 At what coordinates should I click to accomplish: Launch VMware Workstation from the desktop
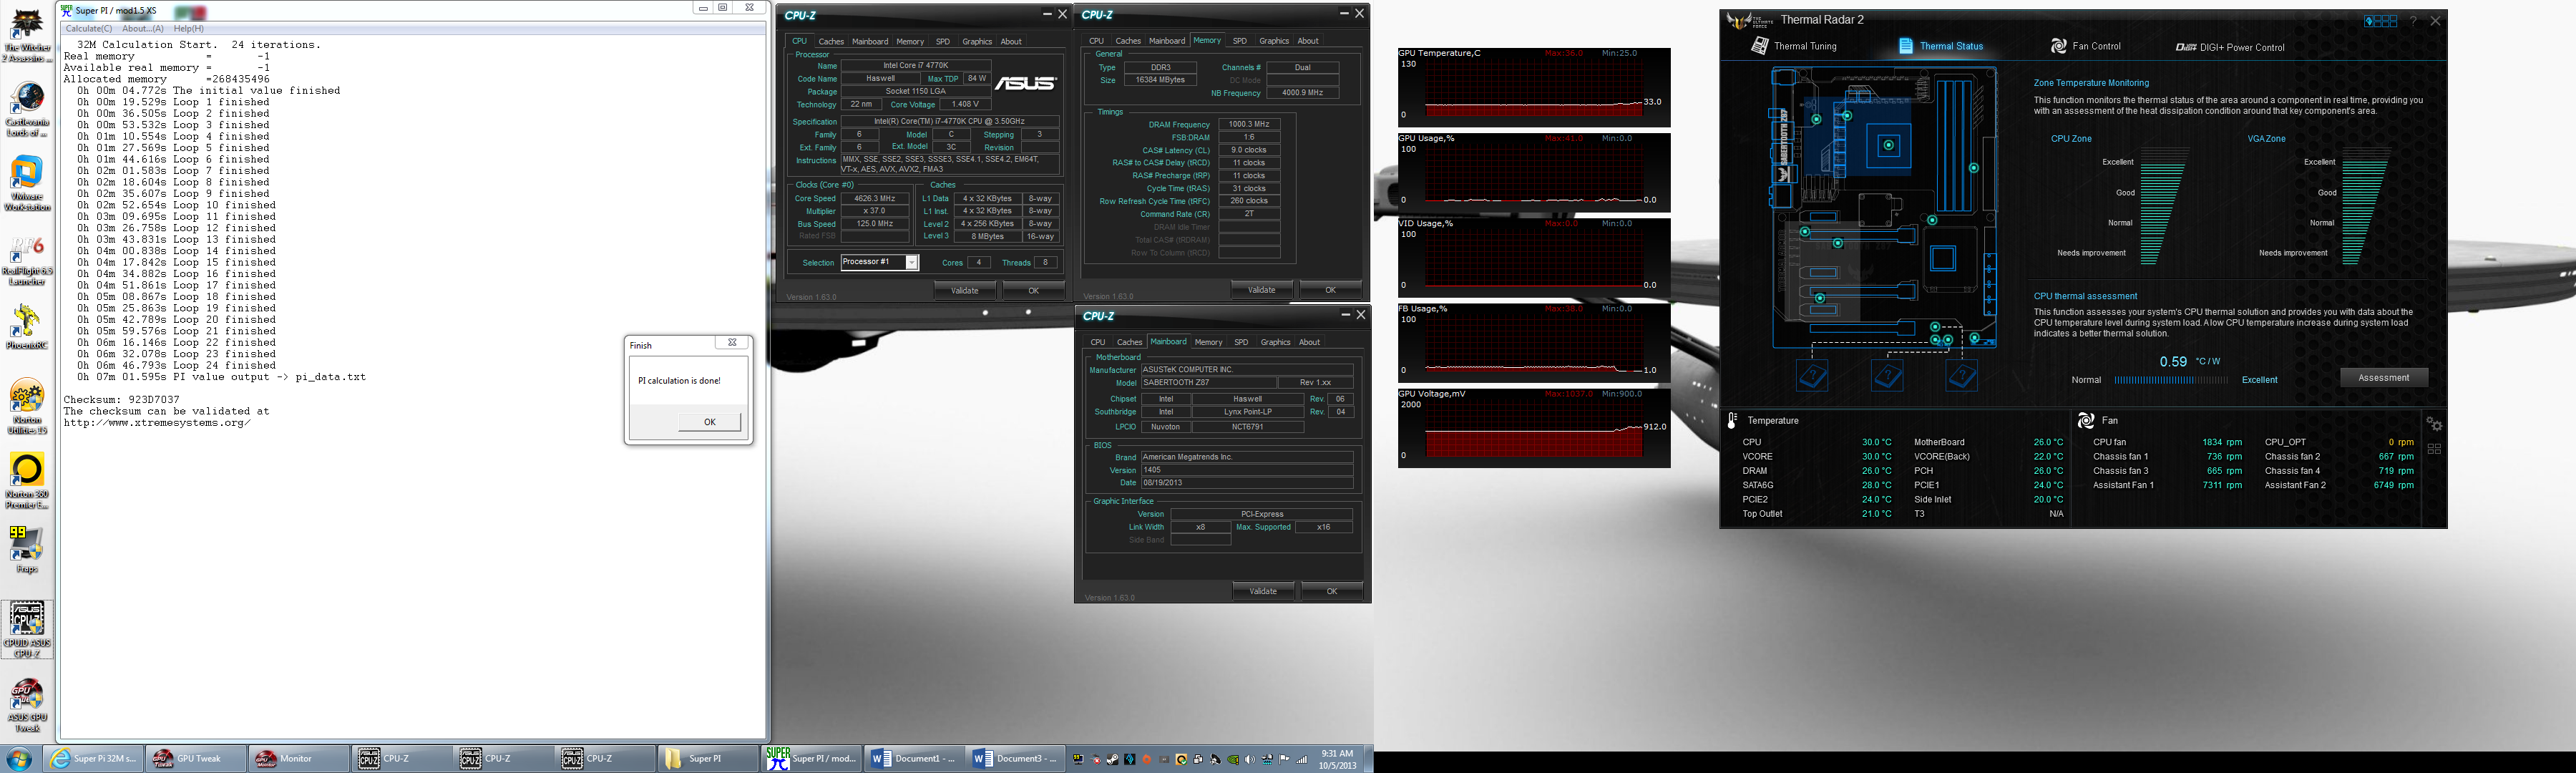[27, 183]
